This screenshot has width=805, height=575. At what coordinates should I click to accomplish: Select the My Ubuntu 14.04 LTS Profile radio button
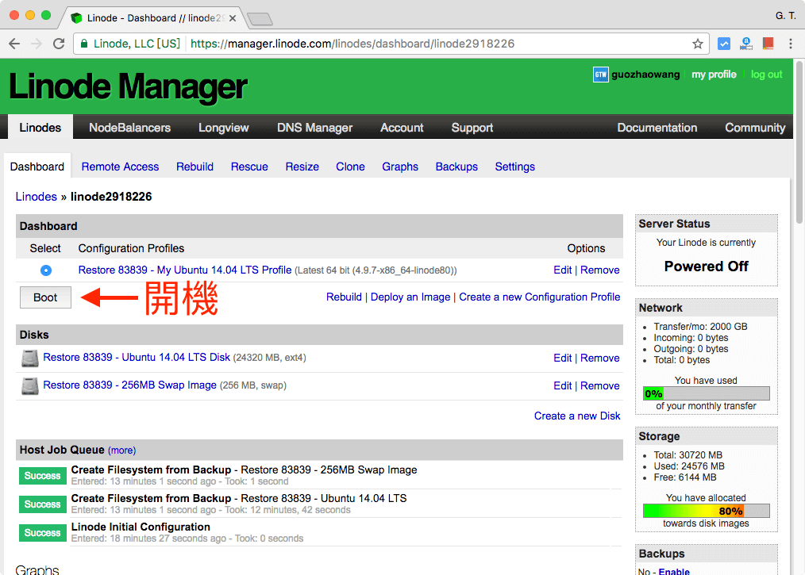[46, 270]
